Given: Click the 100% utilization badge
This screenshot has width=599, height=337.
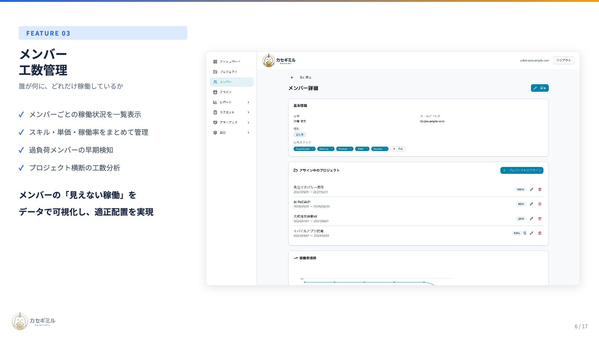Looking at the screenshot, I should [x=520, y=189].
